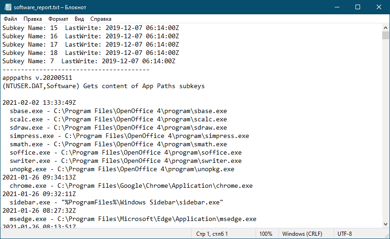Screen dimensions: 390x239
Task: Open the Файл menu
Action: [10, 19]
